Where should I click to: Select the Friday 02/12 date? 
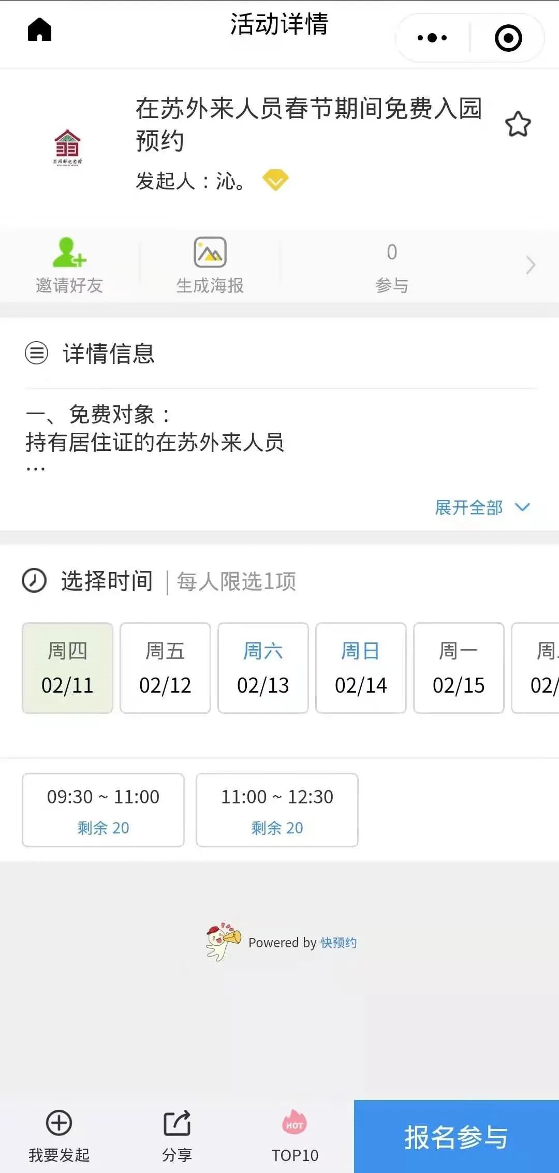click(165, 668)
